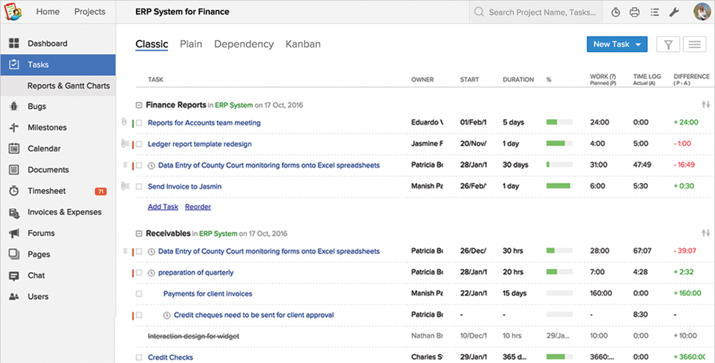Click the Reorder link
Image resolution: width=715 pixels, height=363 pixels.
(x=198, y=207)
